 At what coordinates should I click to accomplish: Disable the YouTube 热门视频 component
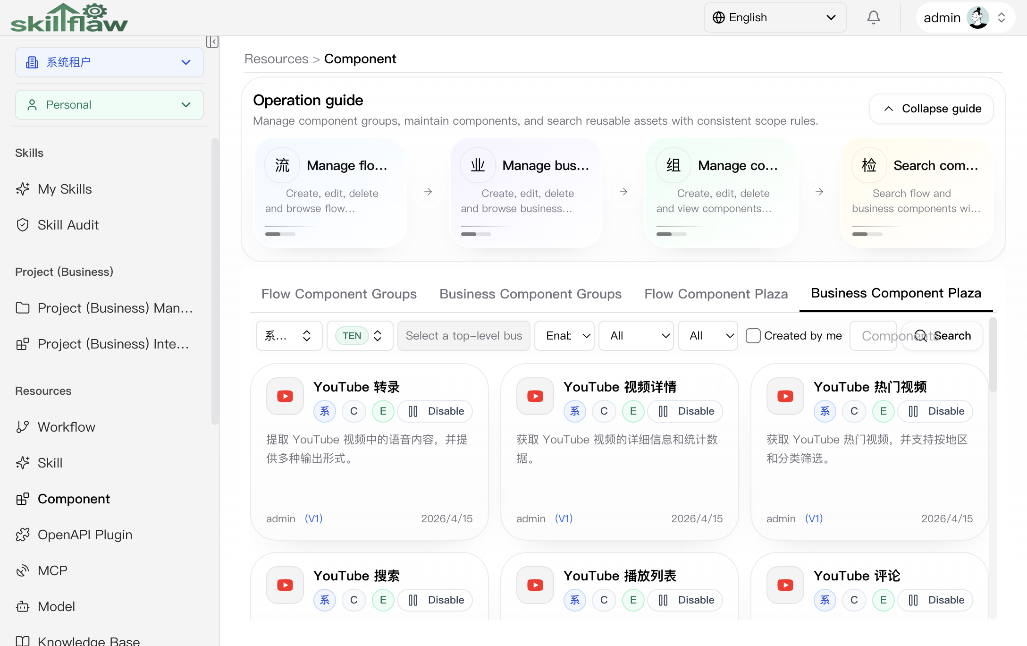[x=935, y=411]
